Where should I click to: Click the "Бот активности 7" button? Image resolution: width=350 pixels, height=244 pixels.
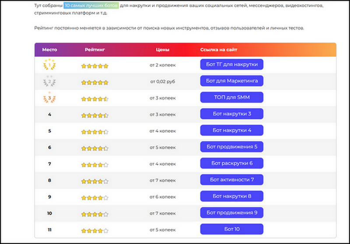click(x=231, y=180)
